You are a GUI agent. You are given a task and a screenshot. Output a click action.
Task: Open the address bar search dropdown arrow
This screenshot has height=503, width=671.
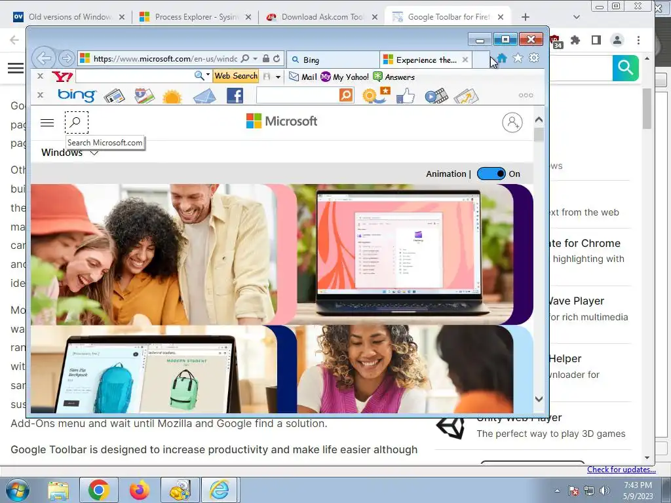click(x=255, y=58)
